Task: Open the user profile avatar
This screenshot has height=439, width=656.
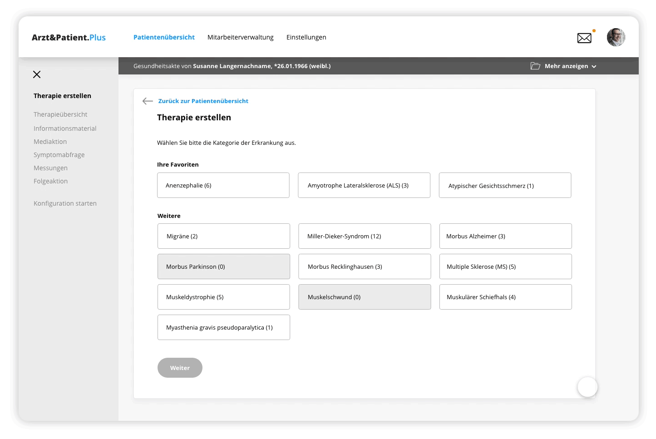Action: point(616,37)
